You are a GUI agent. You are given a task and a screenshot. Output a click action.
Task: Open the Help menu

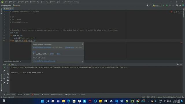click(x=58, y=2)
